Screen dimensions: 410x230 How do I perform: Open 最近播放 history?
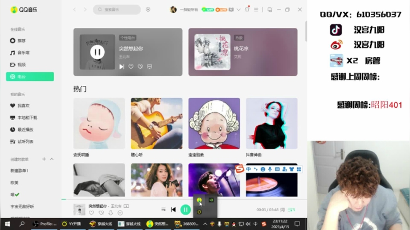(22, 129)
